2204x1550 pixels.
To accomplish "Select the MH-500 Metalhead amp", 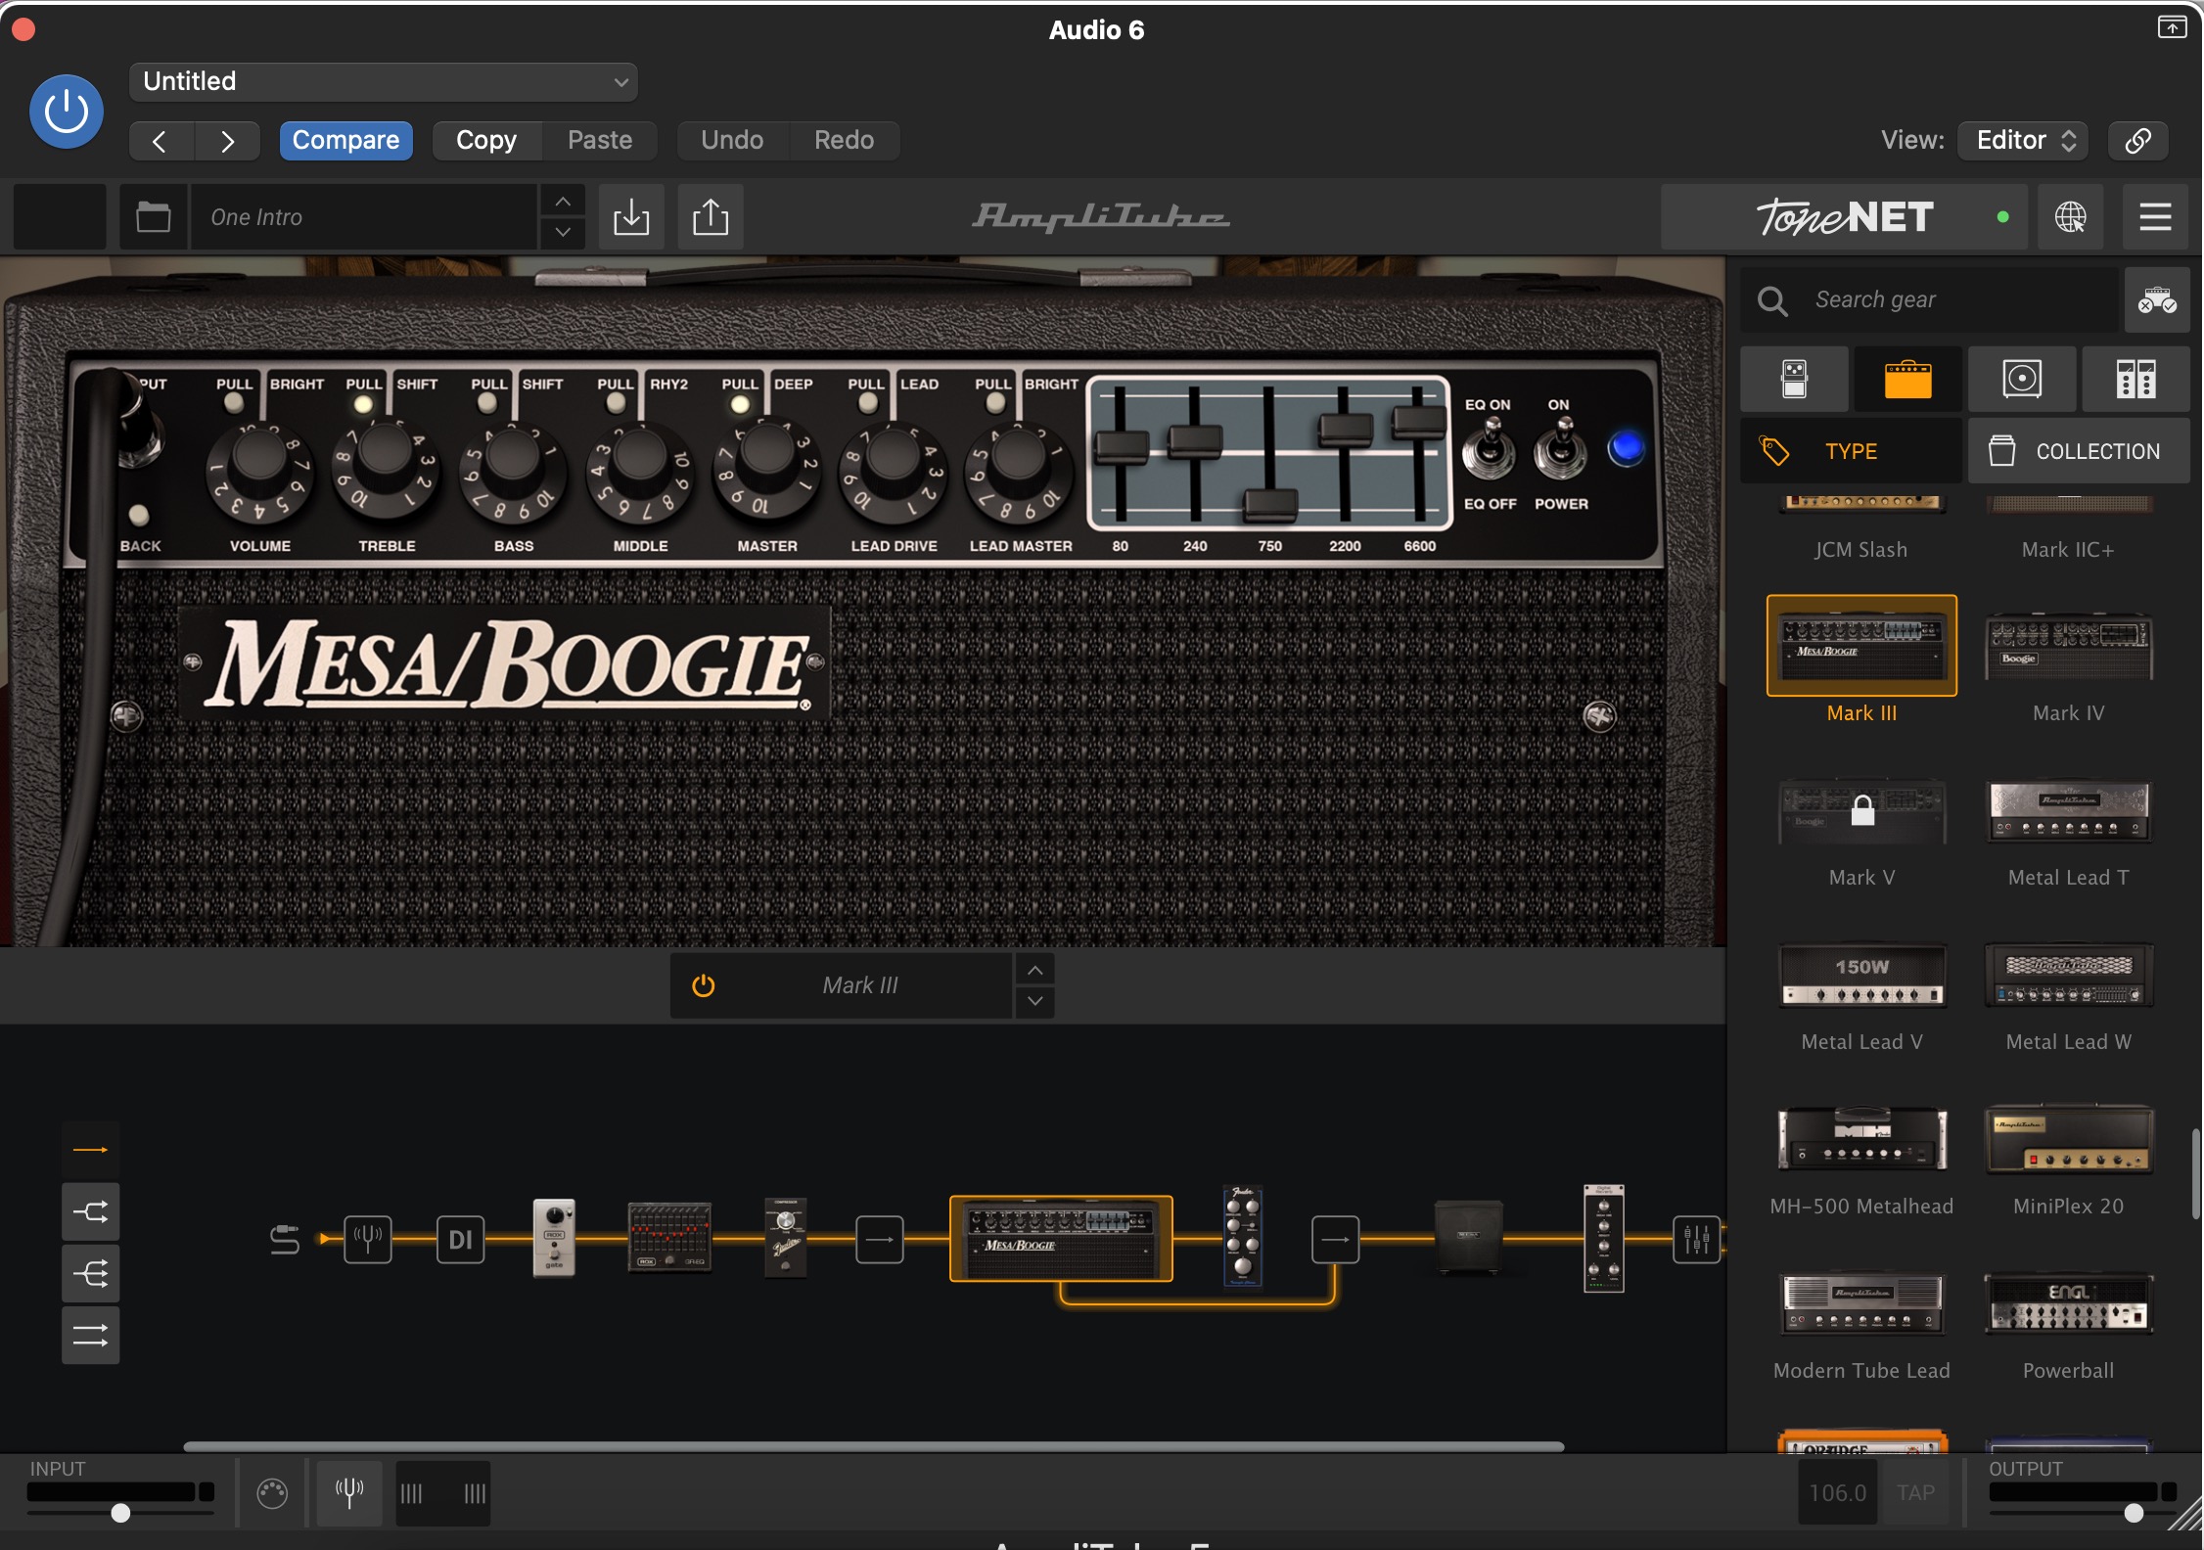I will [1861, 1140].
